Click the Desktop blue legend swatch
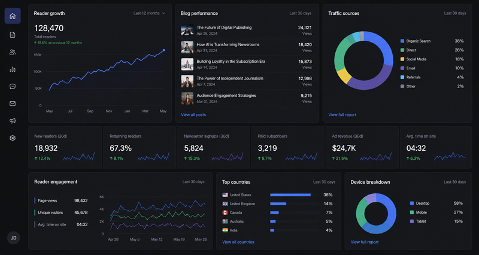The width and height of the screenshot is (479, 255). tap(412, 204)
